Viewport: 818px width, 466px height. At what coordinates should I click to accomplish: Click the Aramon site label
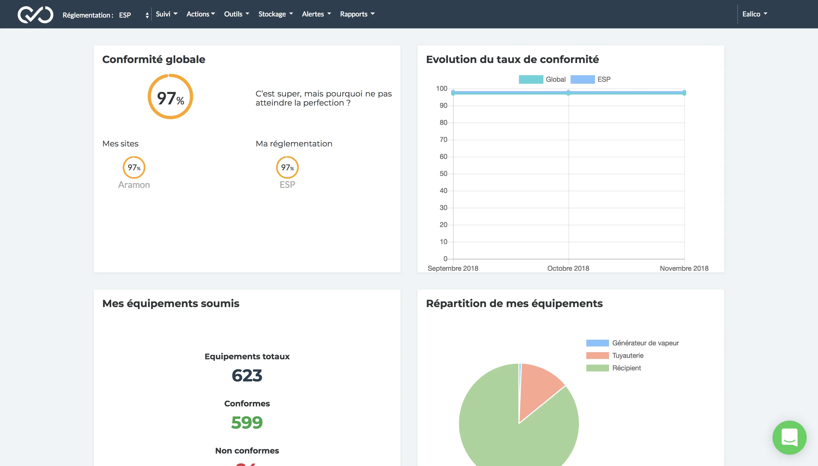(134, 185)
